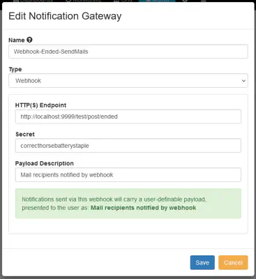Image resolution: width=256 pixels, height=279 pixels.
Task: Open the Monitoring tab in the top navigation
Action: point(82,1)
